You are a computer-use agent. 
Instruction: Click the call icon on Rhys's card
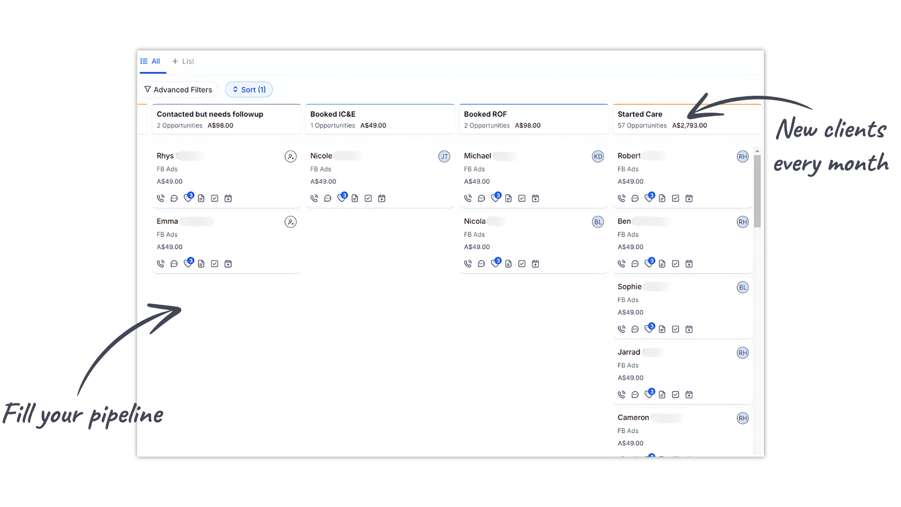point(160,198)
